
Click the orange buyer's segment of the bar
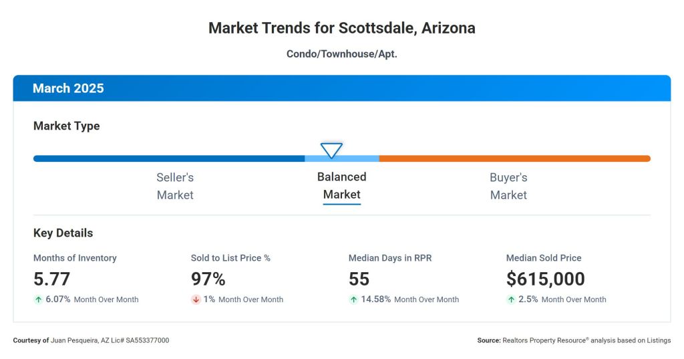[514, 158]
